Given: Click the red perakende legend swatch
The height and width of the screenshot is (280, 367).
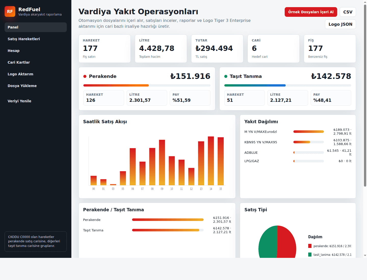Looking at the screenshot, I should 310,246.
